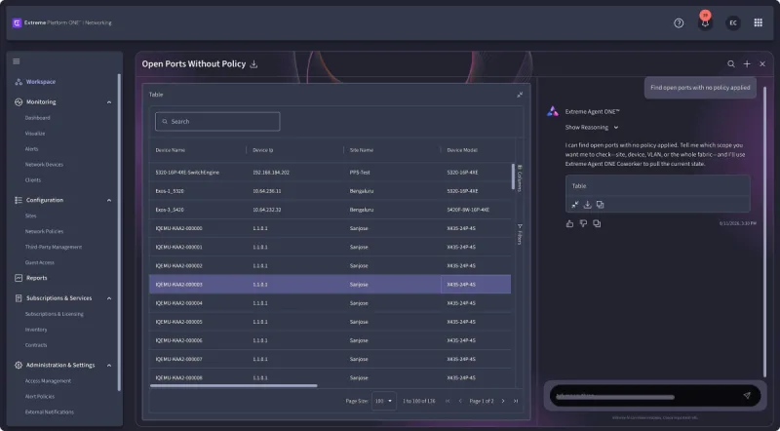Copy the agent response message
Image resolution: width=780 pixels, height=431 pixels.
click(597, 224)
